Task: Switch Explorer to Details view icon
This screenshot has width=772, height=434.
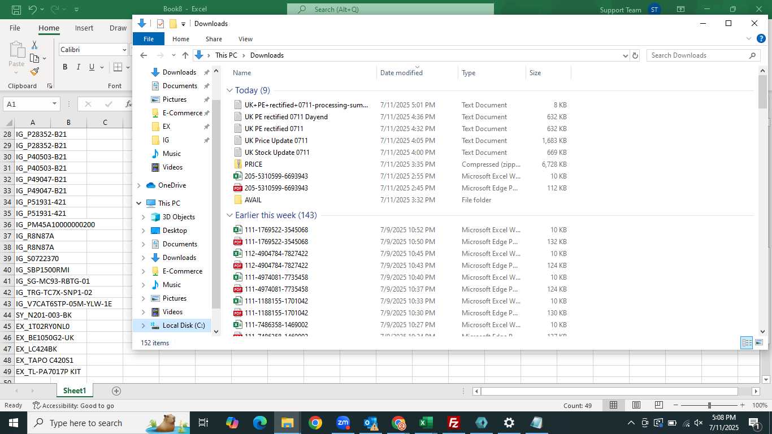Action: point(747,343)
